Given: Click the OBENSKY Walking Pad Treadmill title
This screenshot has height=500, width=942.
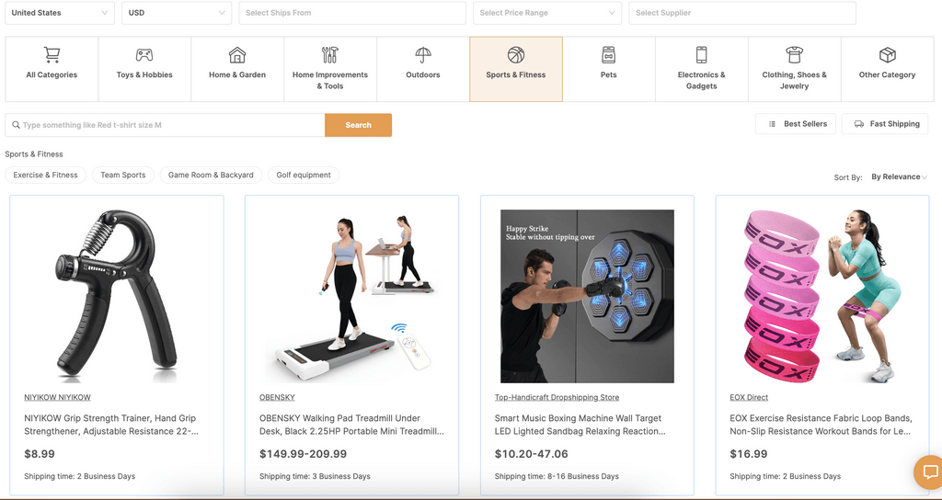Looking at the screenshot, I should (x=352, y=425).
